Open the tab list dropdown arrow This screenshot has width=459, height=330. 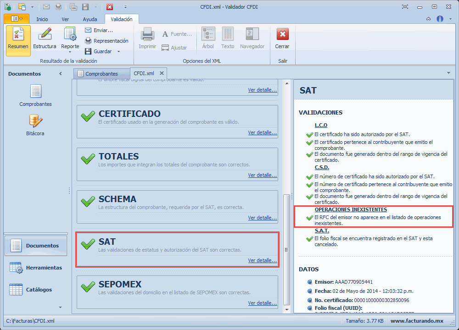click(x=448, y=73)
